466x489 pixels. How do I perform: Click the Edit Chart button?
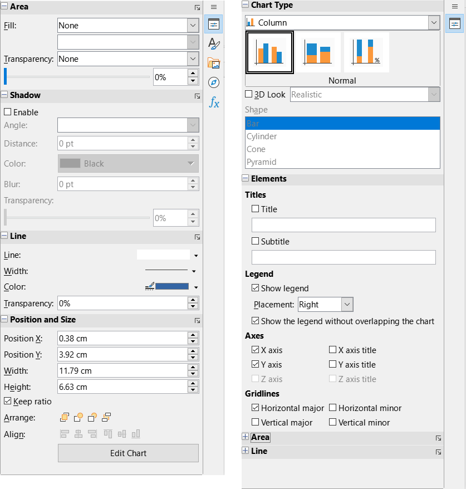point(128,453)
